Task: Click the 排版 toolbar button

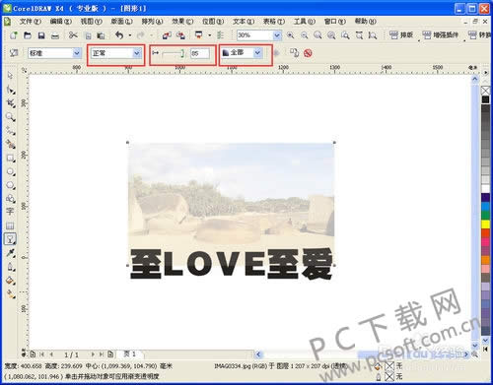Action: click(401, 35)
